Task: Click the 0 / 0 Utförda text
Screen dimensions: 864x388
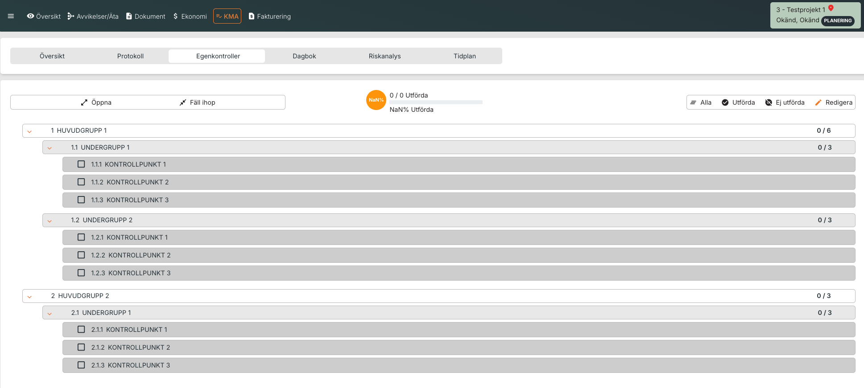Action: [409, 95]
